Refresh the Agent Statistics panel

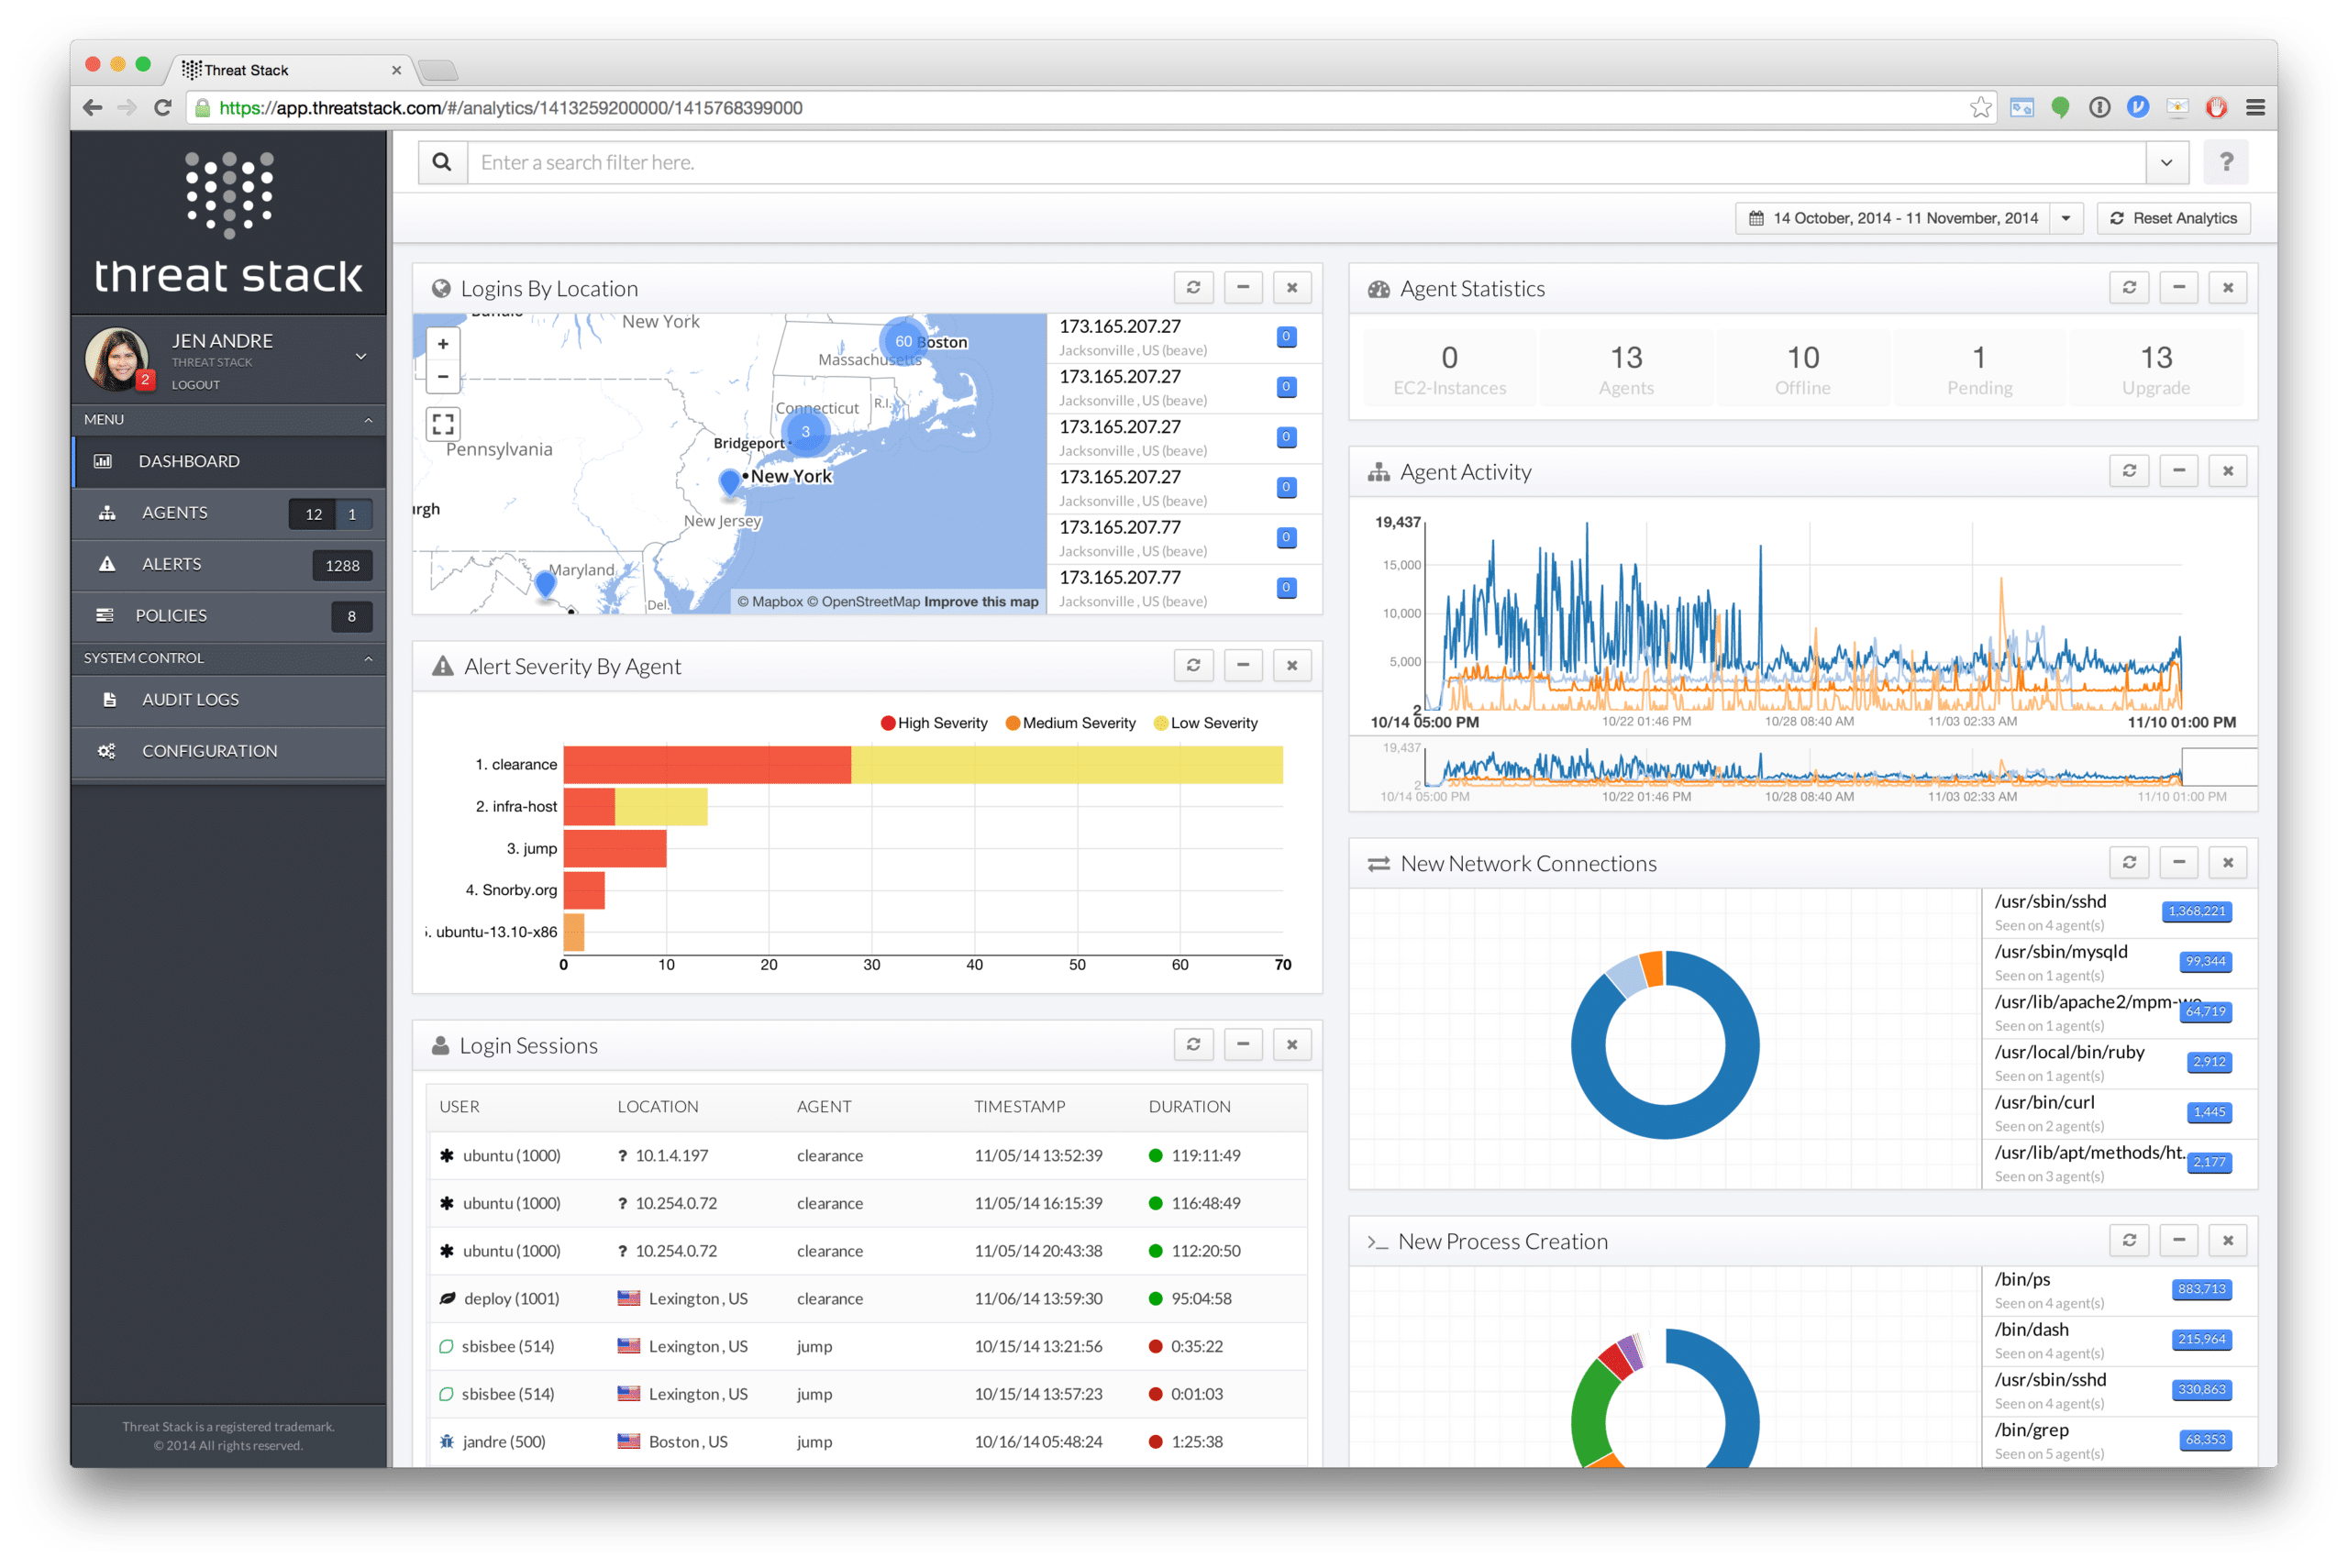click(2129, 288)
